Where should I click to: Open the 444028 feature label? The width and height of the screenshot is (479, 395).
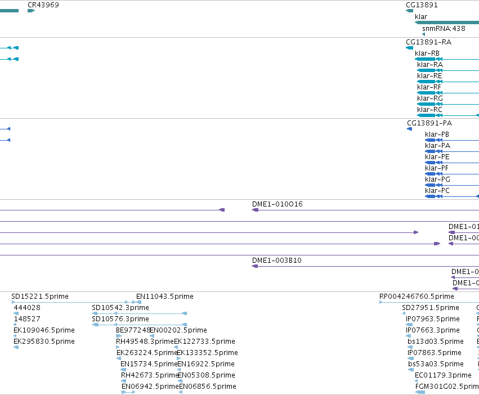[27, 308]
